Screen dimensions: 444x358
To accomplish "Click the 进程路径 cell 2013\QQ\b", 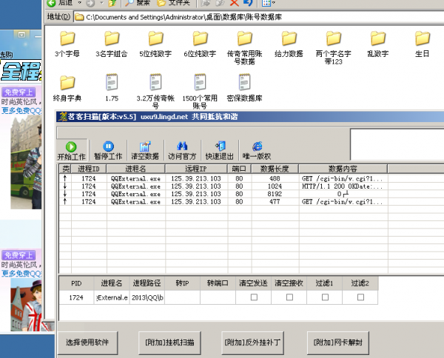I will coord(147,297).
